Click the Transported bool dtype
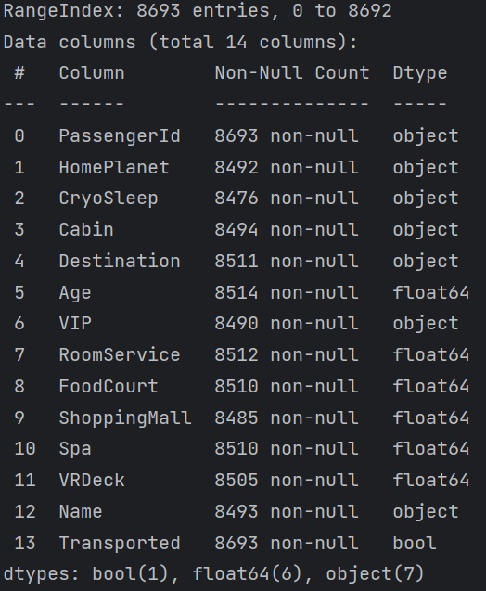The image size is (486, 591). click(x=415, y=543)
